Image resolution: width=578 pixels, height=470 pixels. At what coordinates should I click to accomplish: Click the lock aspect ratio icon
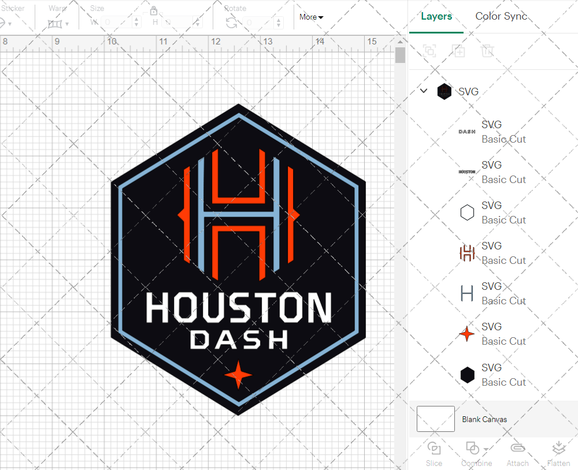tap(154, 10)
